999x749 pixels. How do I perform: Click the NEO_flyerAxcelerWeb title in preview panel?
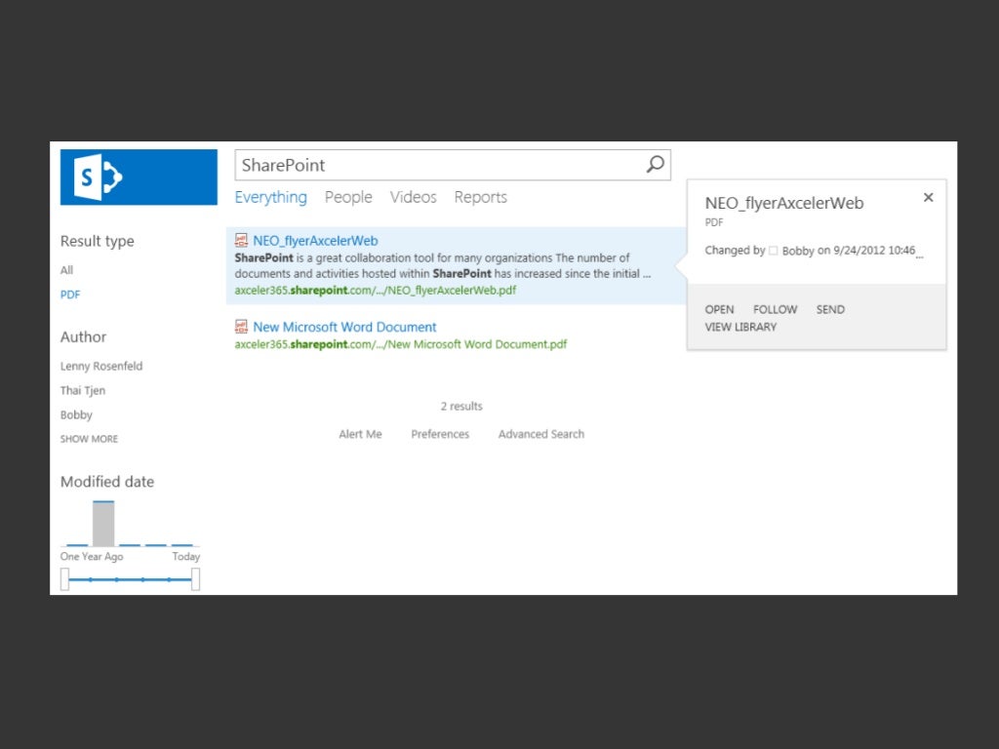pos(784,203)
